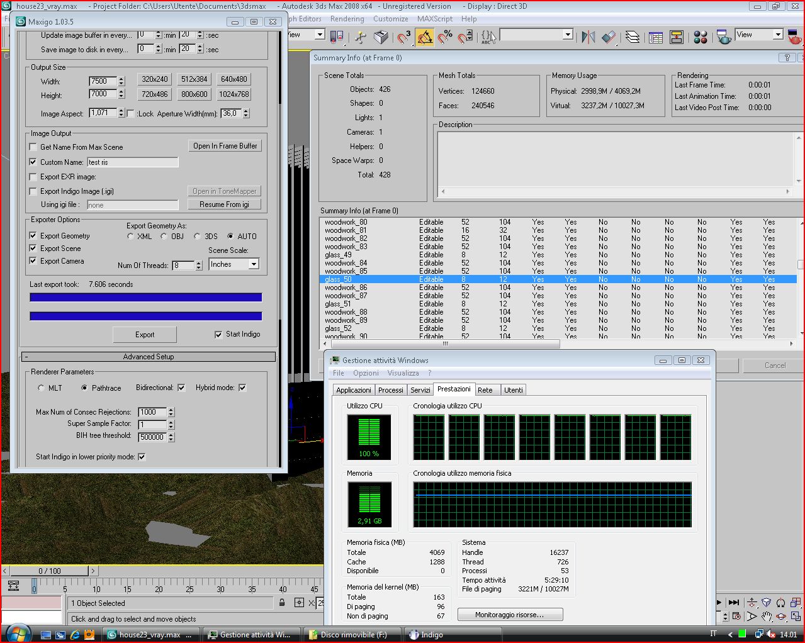Toggle the Export Camera checkbox
Screen dimensions: 805x643
(x=33, y=261)
